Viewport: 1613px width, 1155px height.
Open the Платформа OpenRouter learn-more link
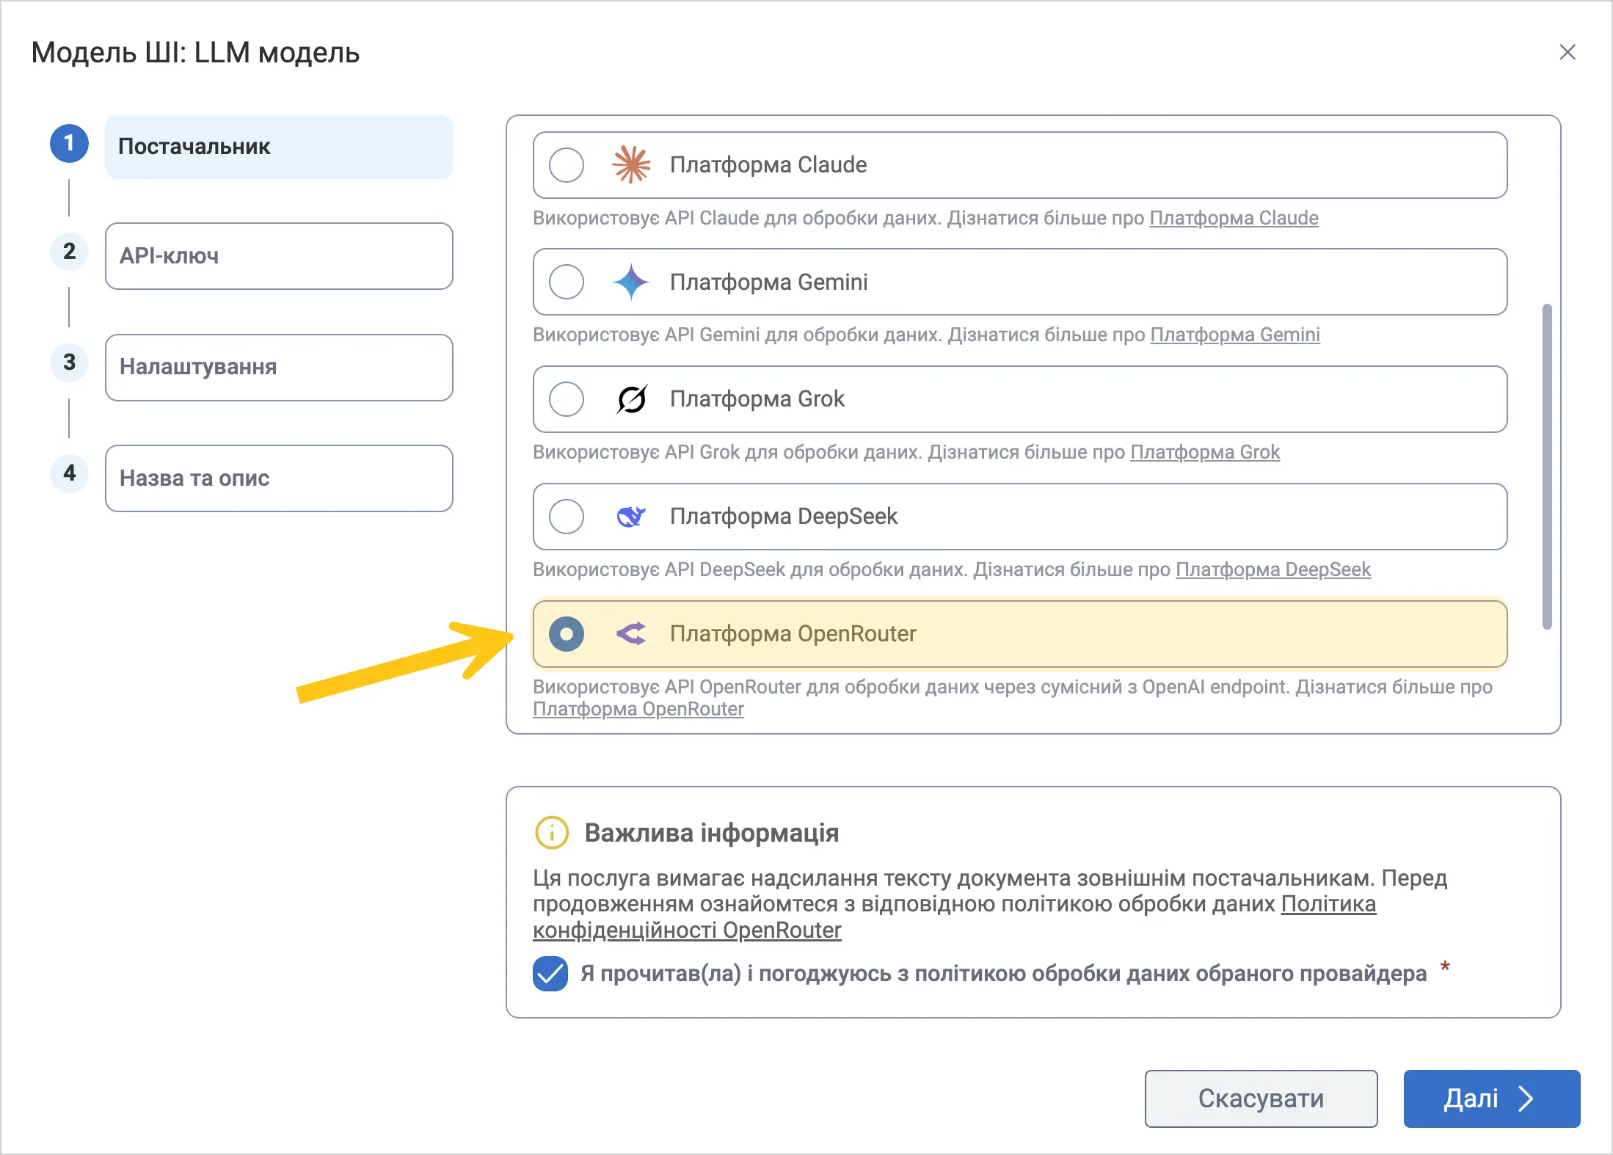[x=638, y=709]
